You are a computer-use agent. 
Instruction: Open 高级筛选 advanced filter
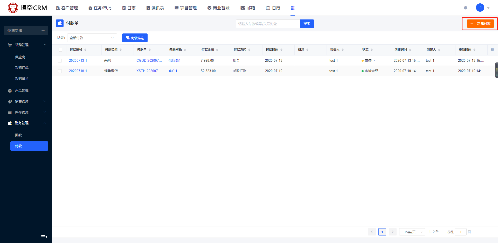tap(135, 38)
